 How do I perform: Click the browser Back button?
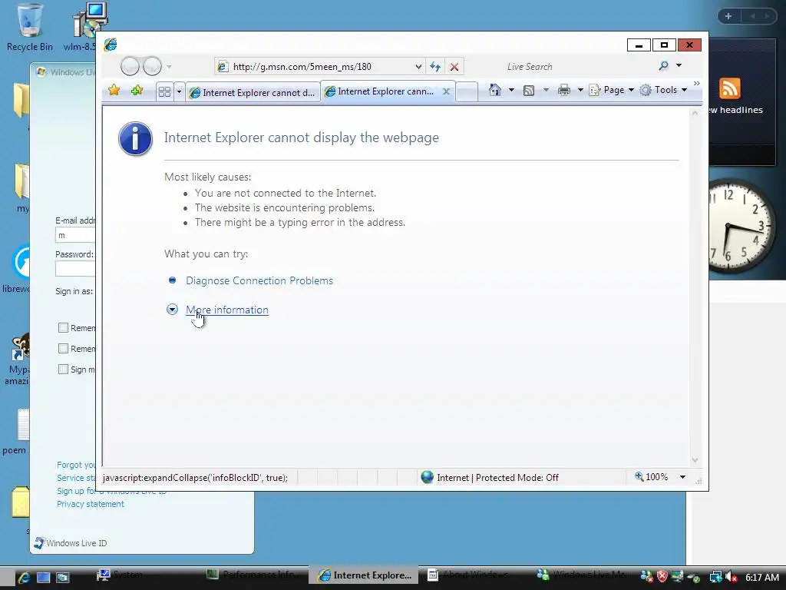click(x=130, y=66)
